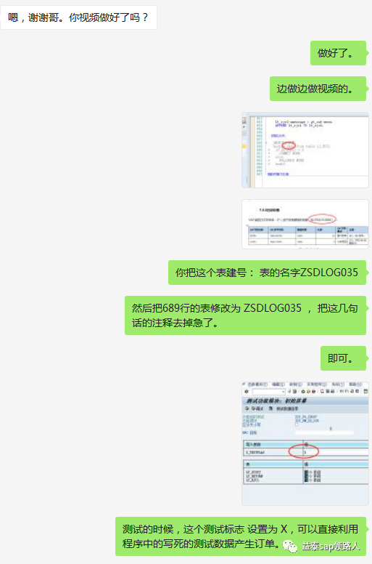Click the red-circled table name in document
The image size is (372, 564).
pyautogui.click(x=322, y=219)
